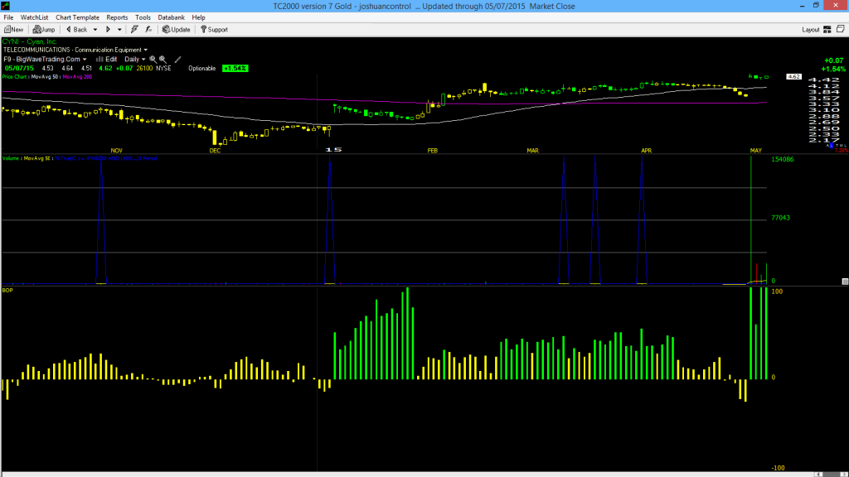Click the New toolbar button
Image resolution: width=849 pixels, height=477 pixels.
tap(14, 30)
